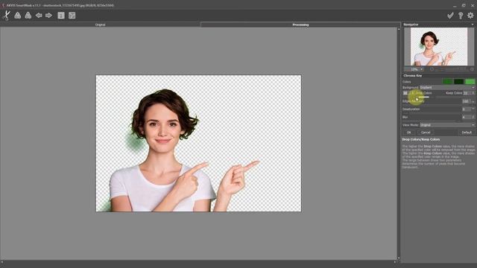Click the second triangle-shaped toolbar icon
Viewport: 477px width, 268px height.
coord(28,15)
